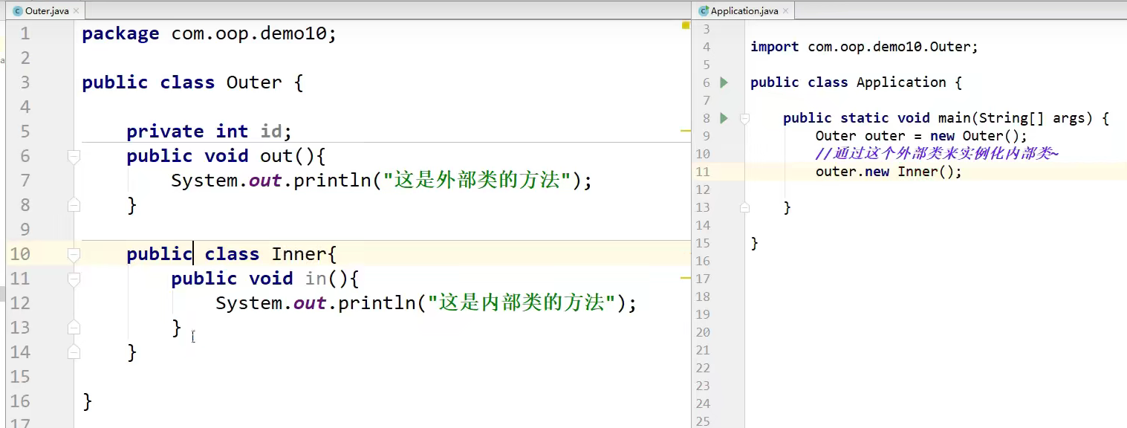Switch to the Outer.java tab
The height and width of the screenshot is (428, 1127).
tap(47, 10)
